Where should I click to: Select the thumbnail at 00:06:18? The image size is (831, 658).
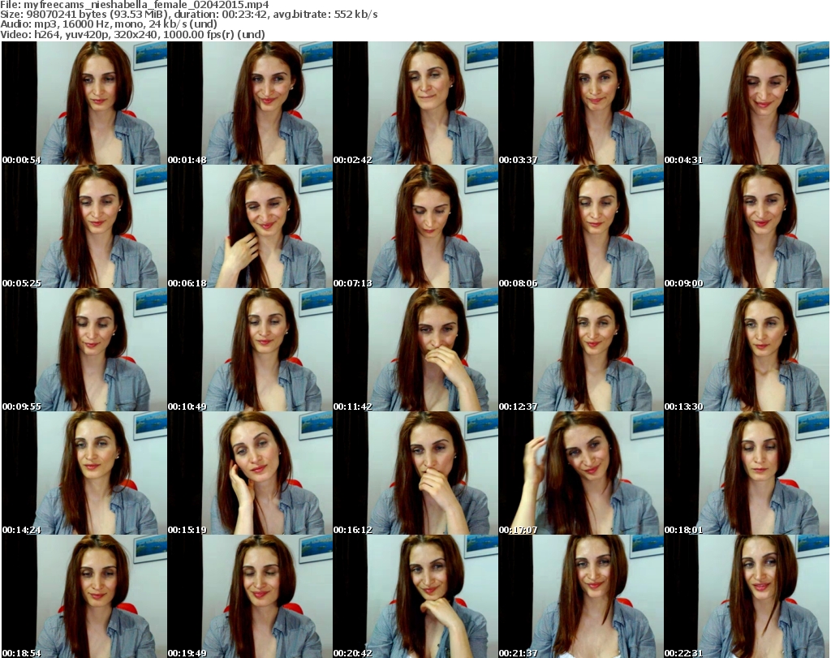tap(250, 226)
